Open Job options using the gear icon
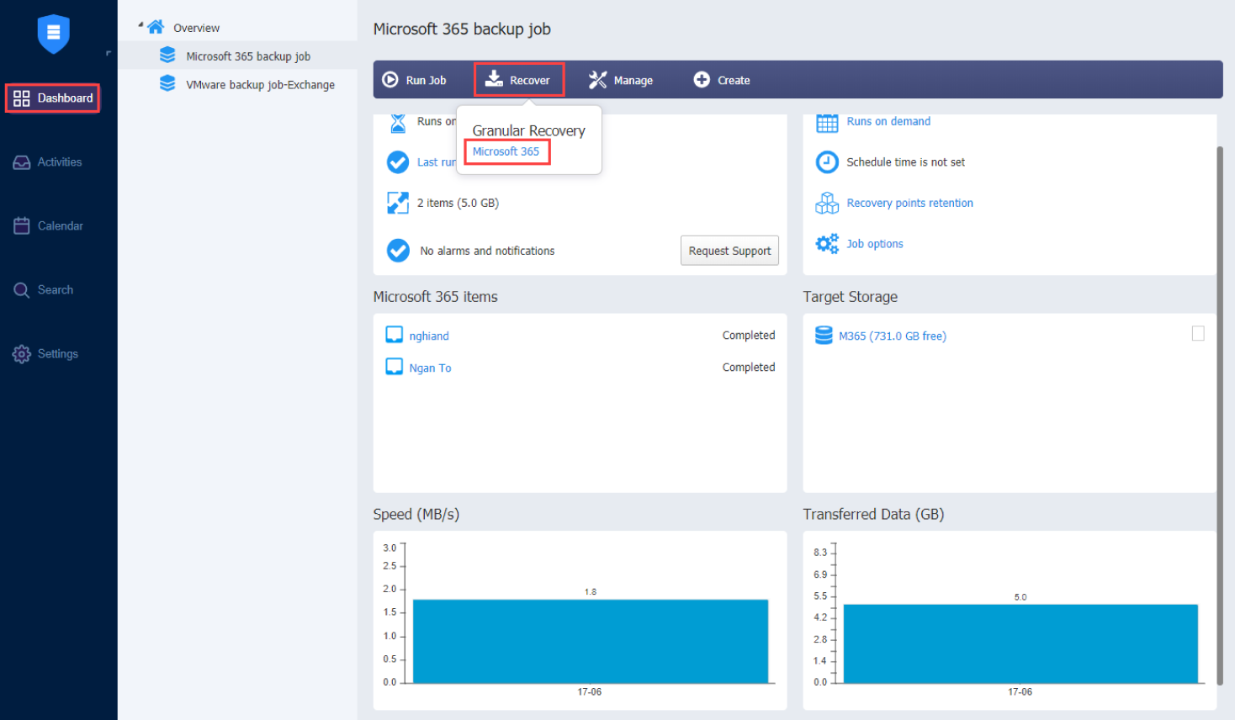Image resolution: width=1235 pixels, height=720 pixels. click(x=827, y=244)
